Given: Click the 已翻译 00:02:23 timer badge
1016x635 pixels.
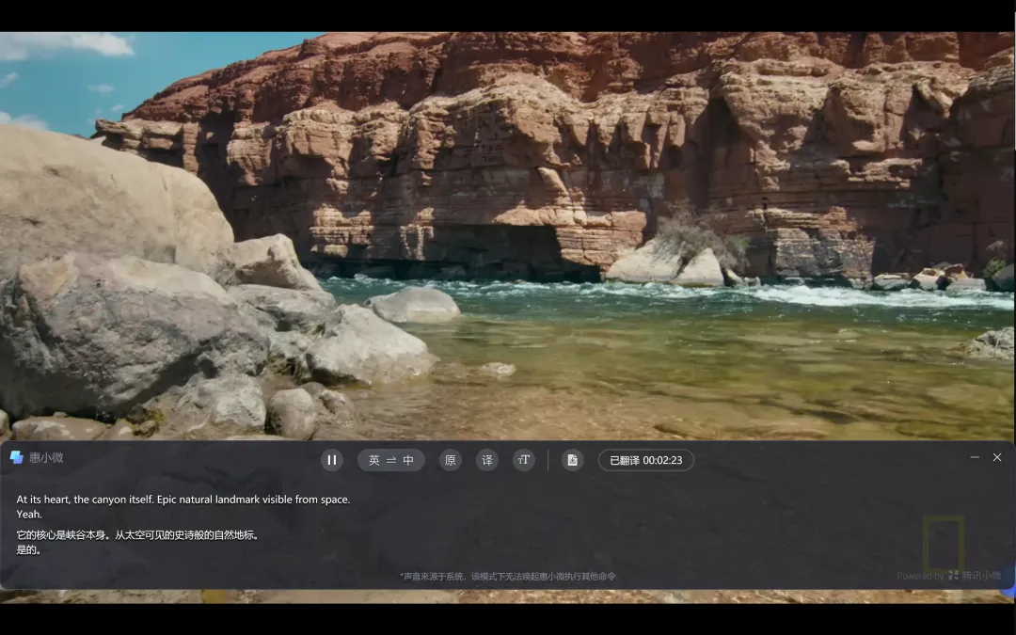Looking at the screenshot, I should [646, 460].
